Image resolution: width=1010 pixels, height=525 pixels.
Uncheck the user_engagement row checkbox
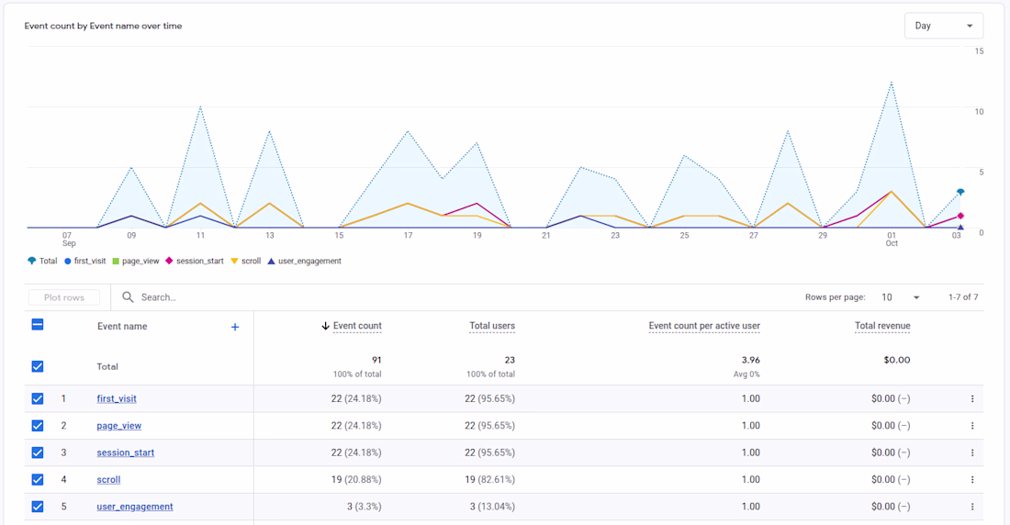pos(38,507)
